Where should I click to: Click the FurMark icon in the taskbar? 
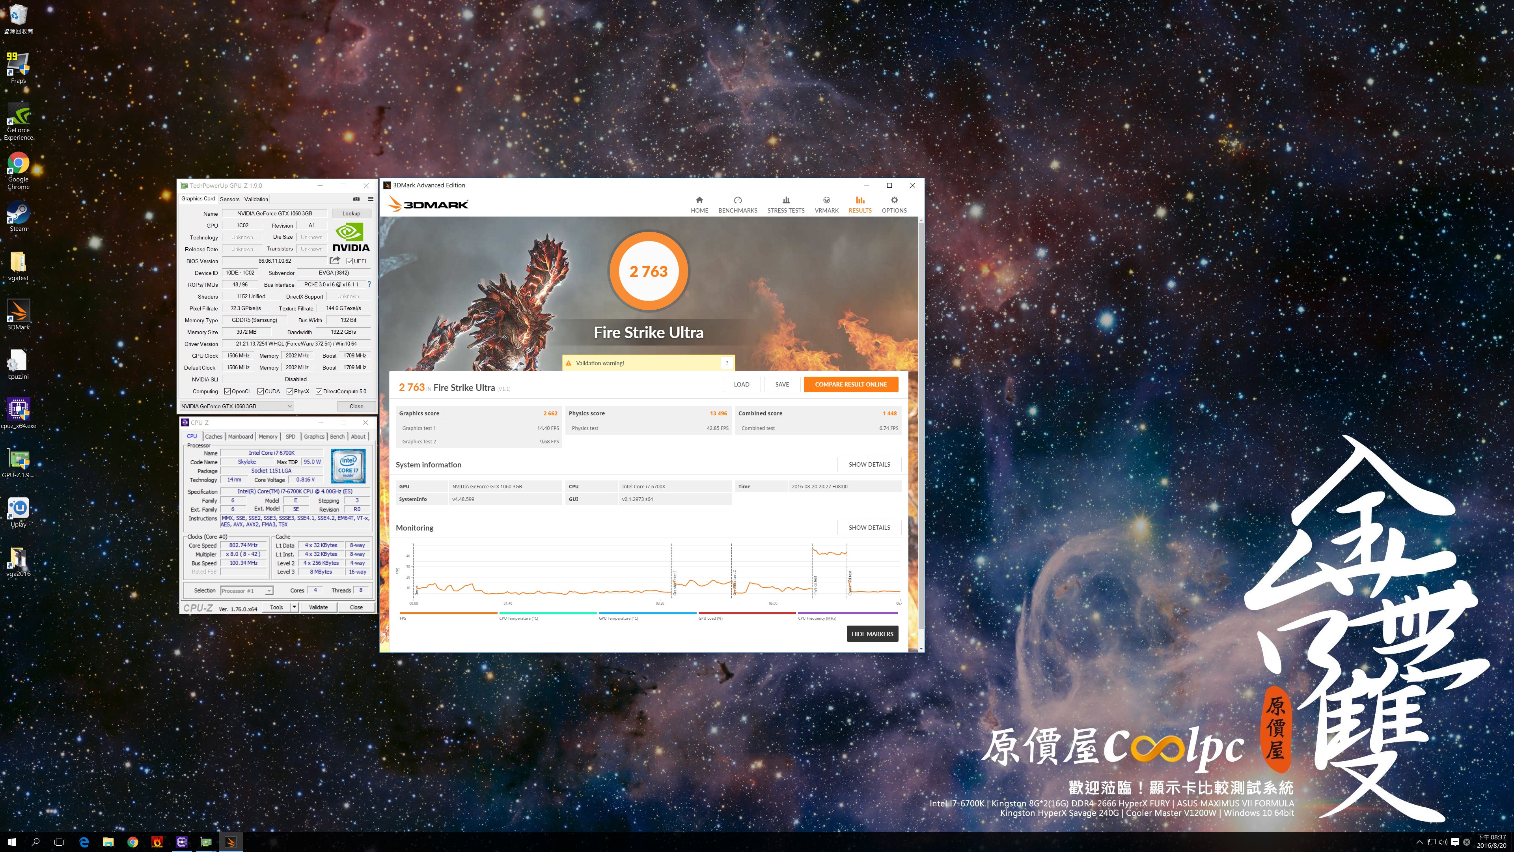[x=157, y=842]
